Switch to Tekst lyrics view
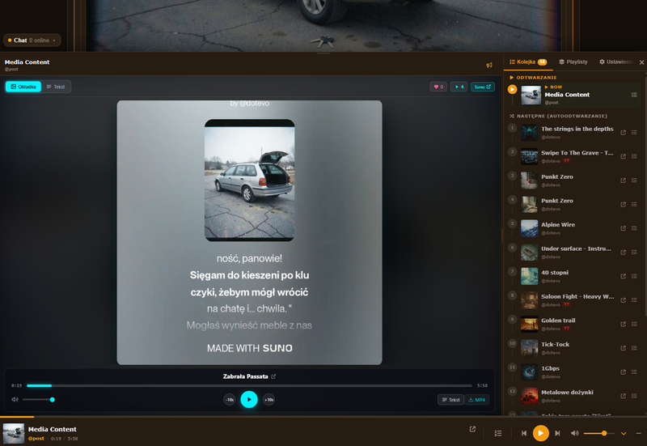The height and width of the screenshot is (446, 647). click(56, 87)
